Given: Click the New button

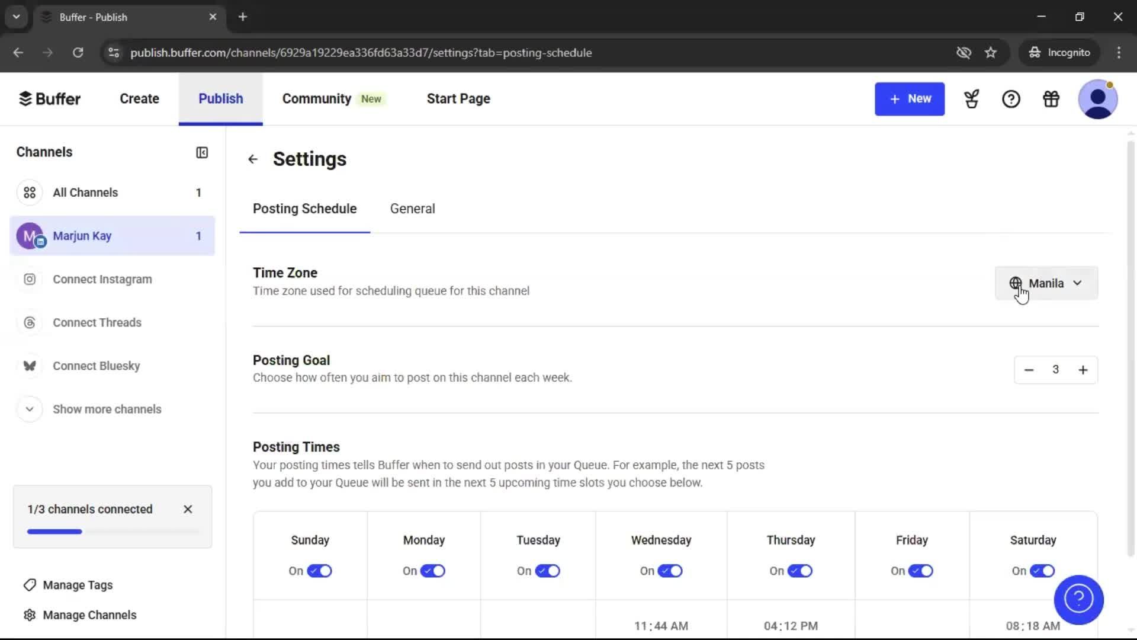Looking at the screenshot, I should (x=910, y=99).
